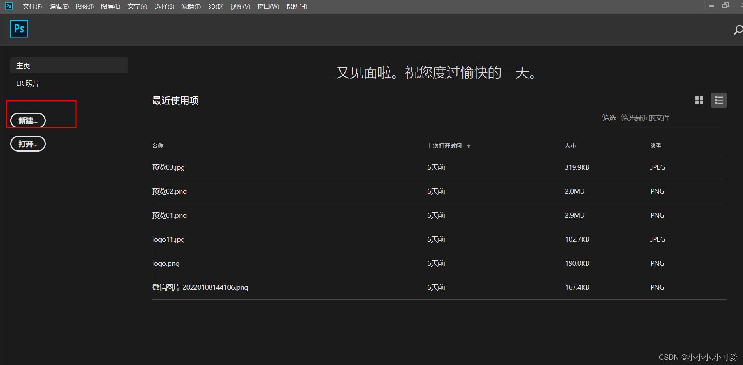This screenshot has width=743, height=365.
Task: Click the 102.7KB size cell
Action: pos(577,239)
